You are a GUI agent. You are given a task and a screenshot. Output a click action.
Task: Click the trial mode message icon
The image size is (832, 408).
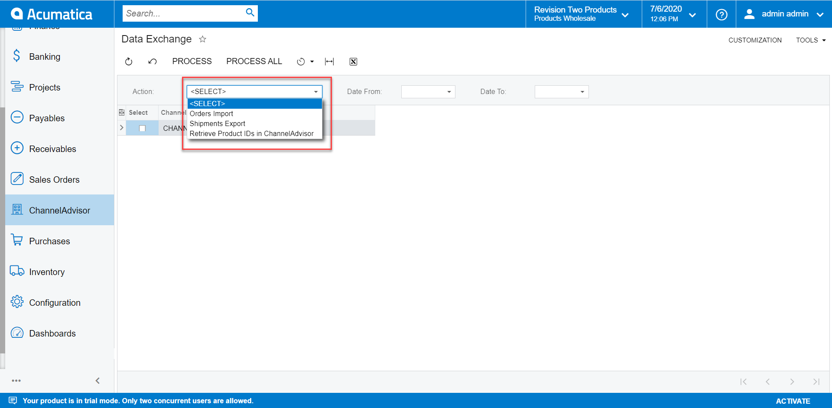[x=13, y=401]
